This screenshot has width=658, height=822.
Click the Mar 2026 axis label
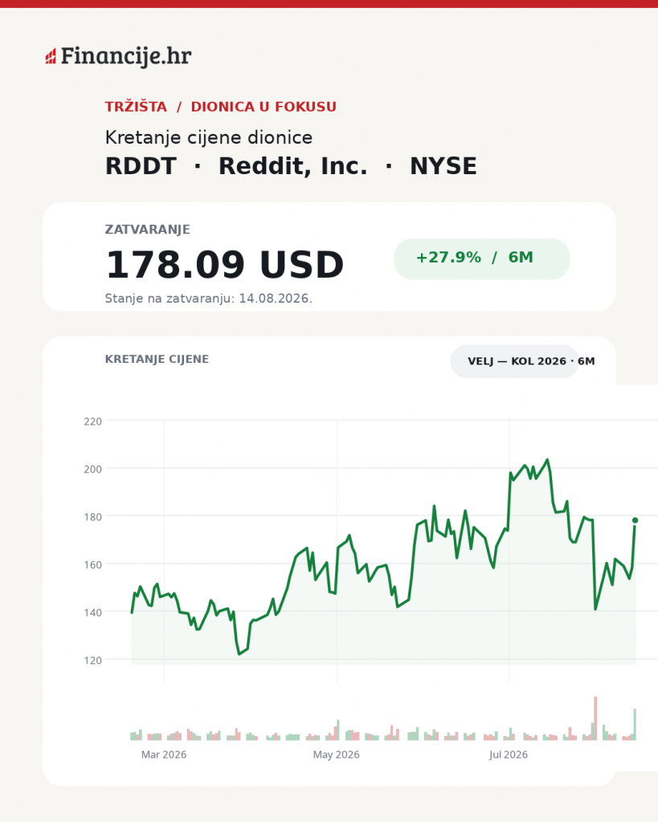pos(164,755)
